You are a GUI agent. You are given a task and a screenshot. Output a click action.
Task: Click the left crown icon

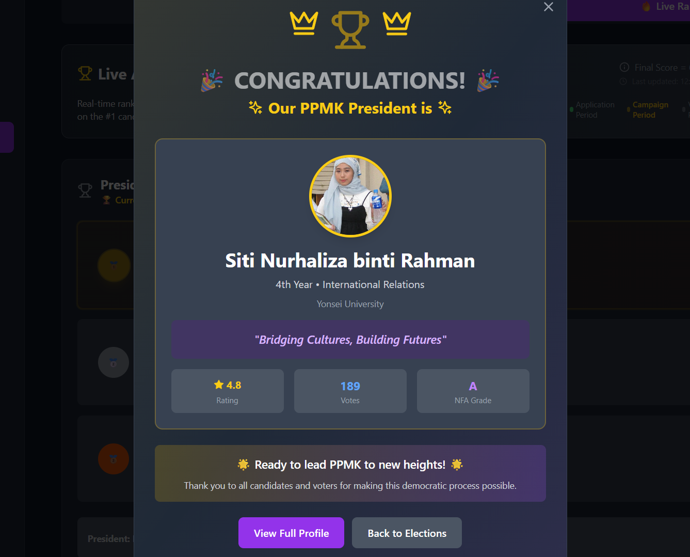304,24
